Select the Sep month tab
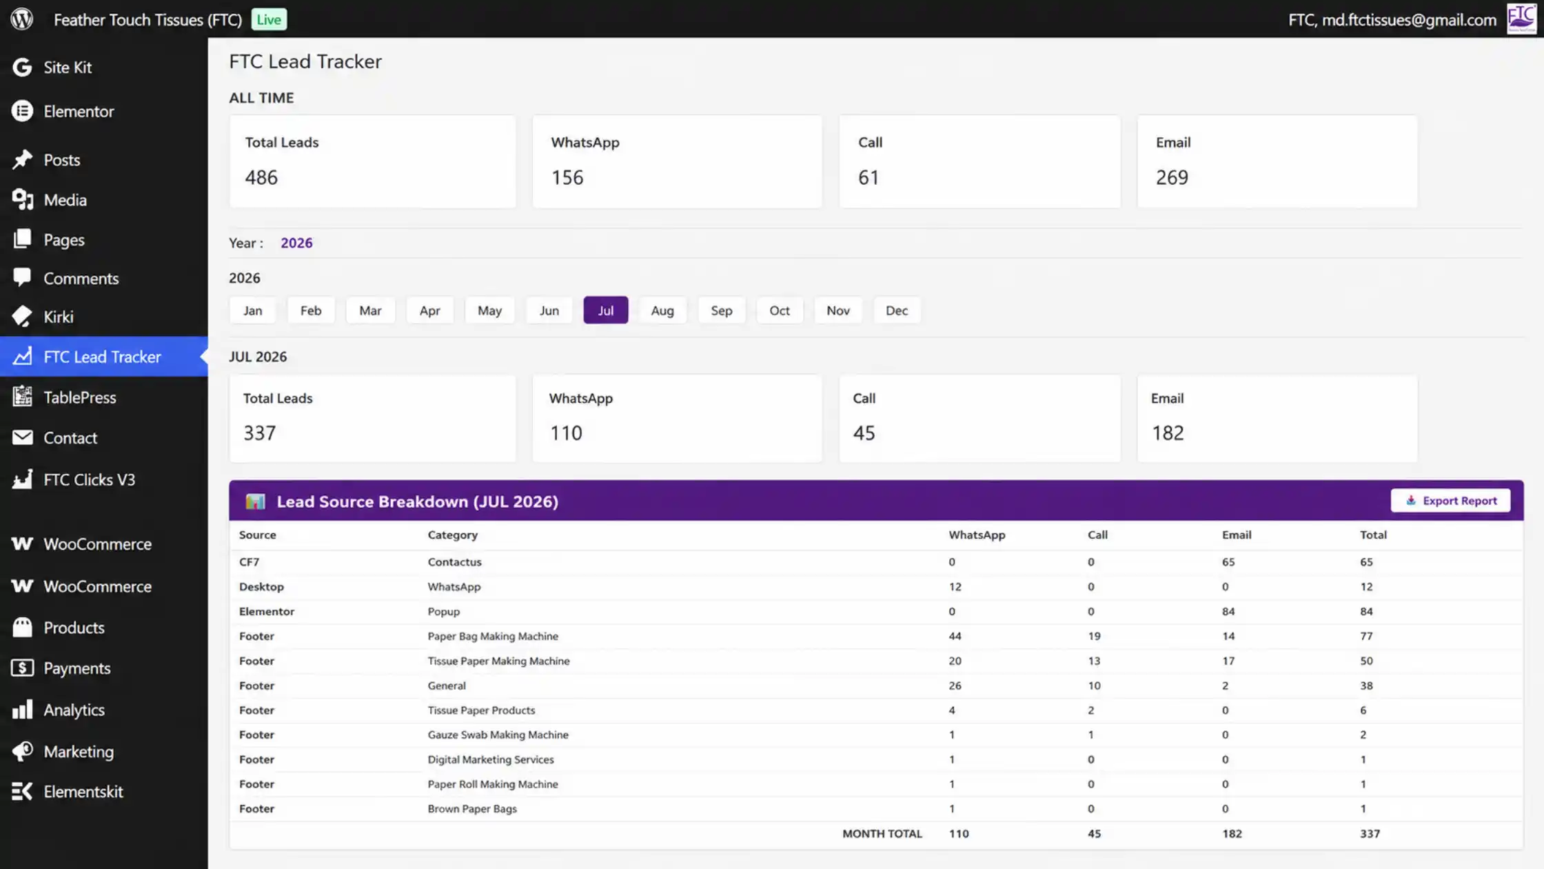 coord(721,310)
